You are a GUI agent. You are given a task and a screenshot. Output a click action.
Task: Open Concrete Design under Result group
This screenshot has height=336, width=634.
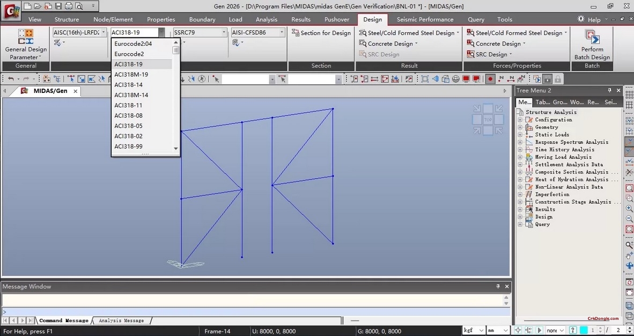point(388,43)
